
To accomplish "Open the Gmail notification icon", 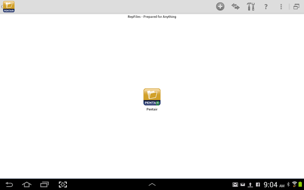I will 235,185.
